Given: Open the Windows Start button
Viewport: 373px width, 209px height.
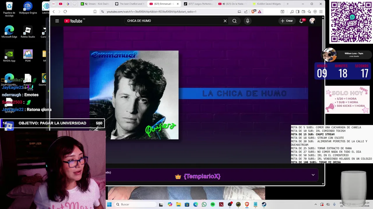Looking at the screenshot, I should tap(109, 204).
